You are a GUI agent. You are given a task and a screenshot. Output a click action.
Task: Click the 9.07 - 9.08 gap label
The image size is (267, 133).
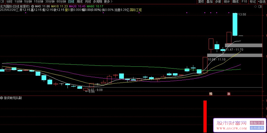tap(95, 90)
